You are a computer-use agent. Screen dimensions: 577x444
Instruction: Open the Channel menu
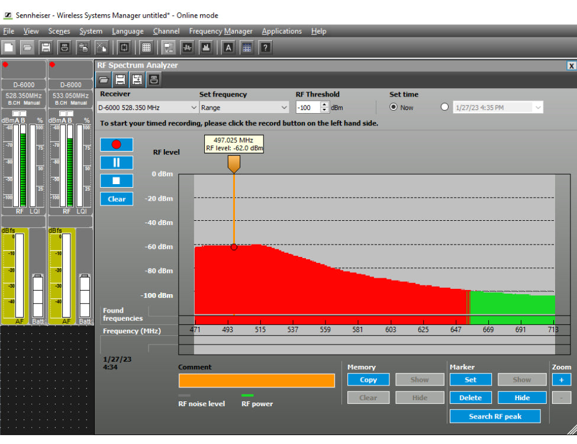[166, 31]
